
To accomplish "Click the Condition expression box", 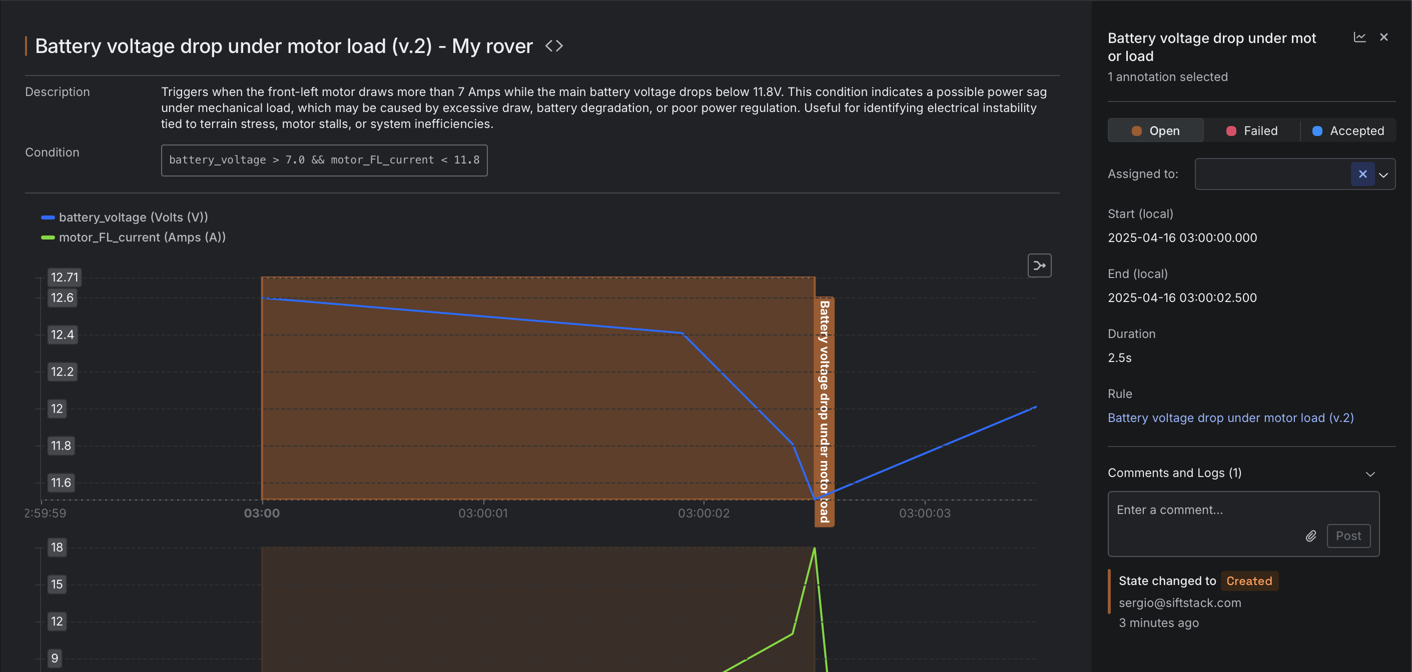I will tap(324, 160).
